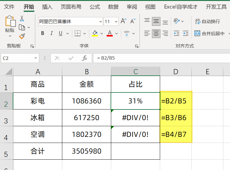Screen dimensions: 230x170
Task: Switch to 审阅 tab
Action: tap(132, 7)
